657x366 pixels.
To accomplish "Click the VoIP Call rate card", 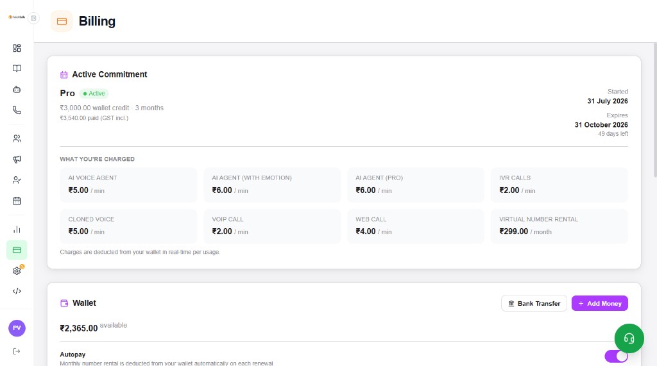I will [x=272, y=226].
